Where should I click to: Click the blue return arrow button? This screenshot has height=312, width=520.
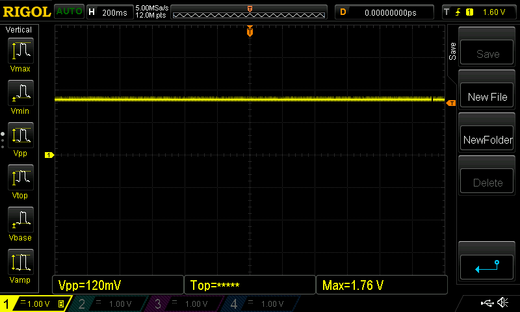pyautogui.click(x=487, y=267)
